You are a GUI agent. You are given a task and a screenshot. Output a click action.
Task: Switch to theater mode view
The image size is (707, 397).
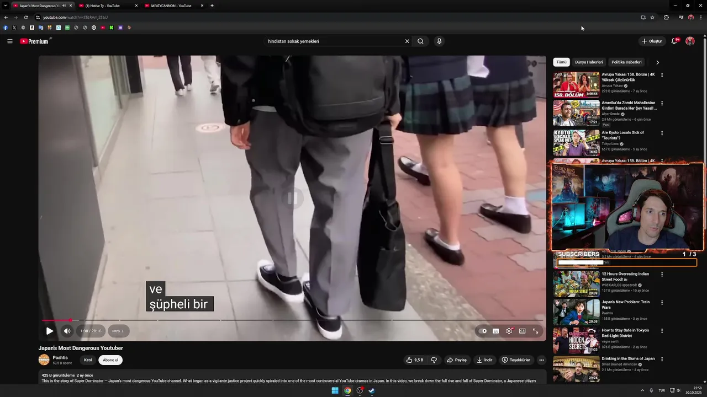[523, 331]
